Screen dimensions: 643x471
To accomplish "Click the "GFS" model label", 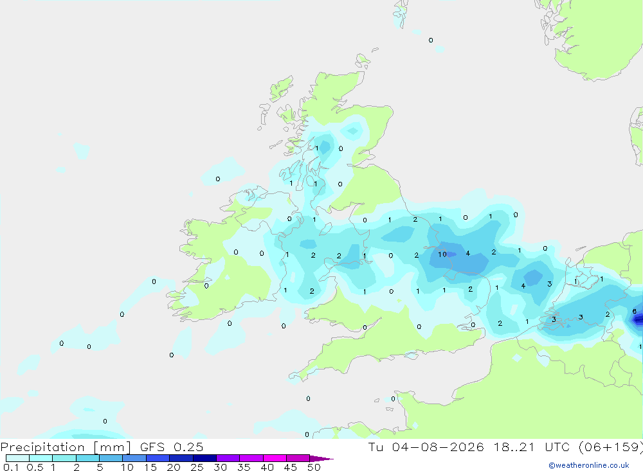I will tap(152, 447).
